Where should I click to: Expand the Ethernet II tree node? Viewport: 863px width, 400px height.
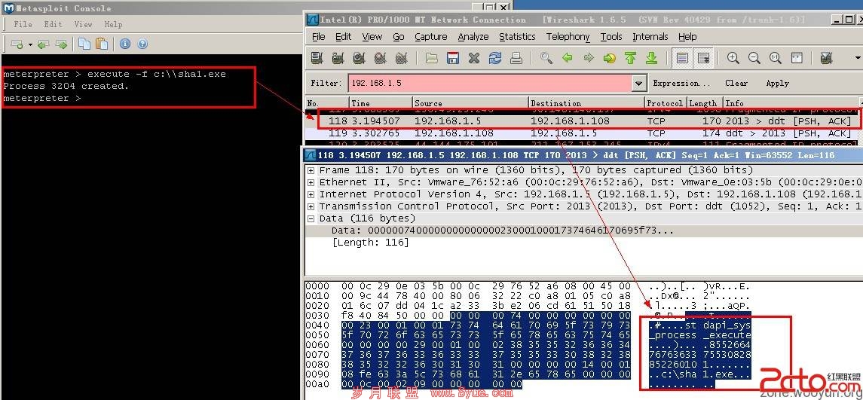coord(311,182)
